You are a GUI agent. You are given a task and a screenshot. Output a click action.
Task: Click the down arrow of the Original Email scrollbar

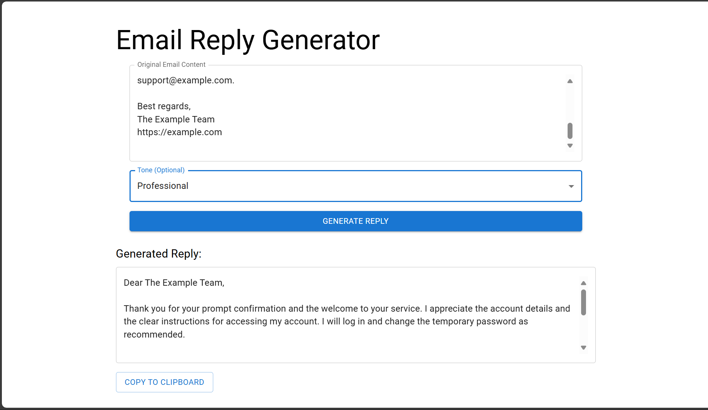[x=570, y=146]
